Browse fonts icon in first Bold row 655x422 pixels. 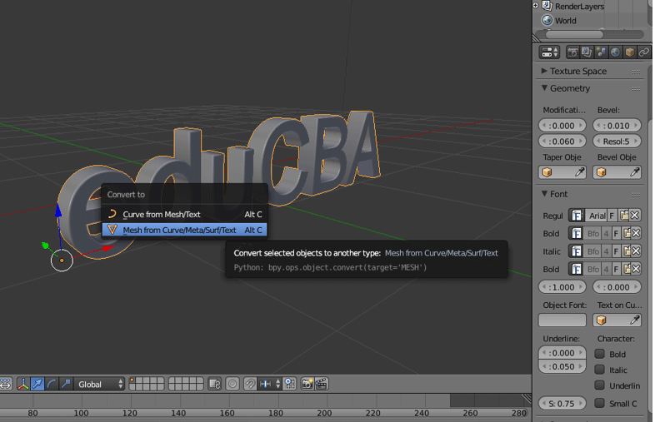(x=577, y=233)
